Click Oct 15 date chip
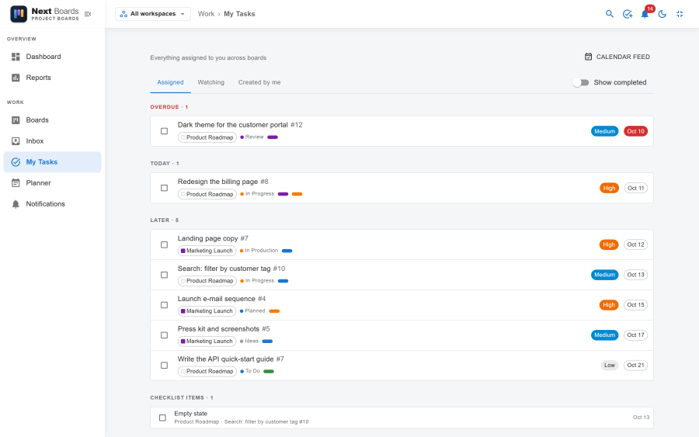 click(635, 305)
